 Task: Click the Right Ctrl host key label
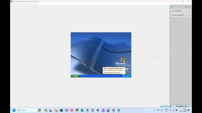tap(189, 106)
